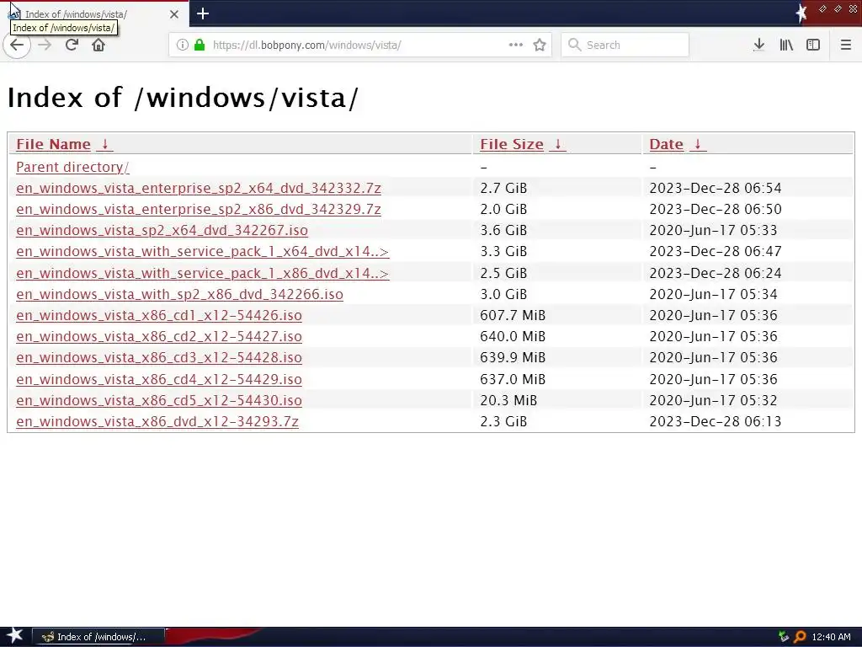Viewport: 862px width, 647px height.
Task: Open the service_pack_1_x64_dvd link
Action: (x=202, y=251)
